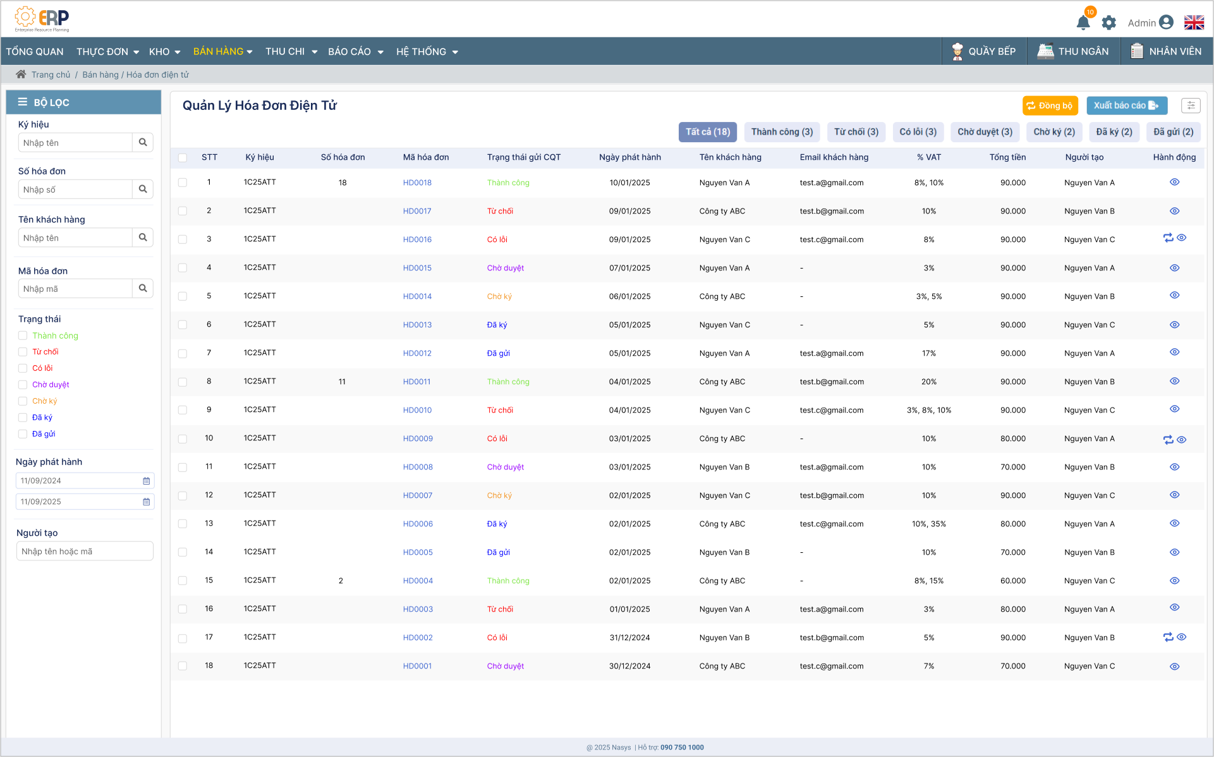Open calendar icon for end date 11/09/2025
The height and width of the screenshot is (757, 1214).
point(146,502)
